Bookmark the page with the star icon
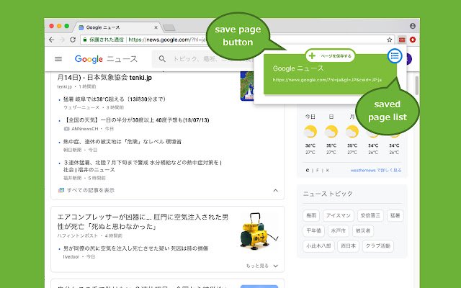Viewport: 461px width, 288px height. tap(390, 40)
